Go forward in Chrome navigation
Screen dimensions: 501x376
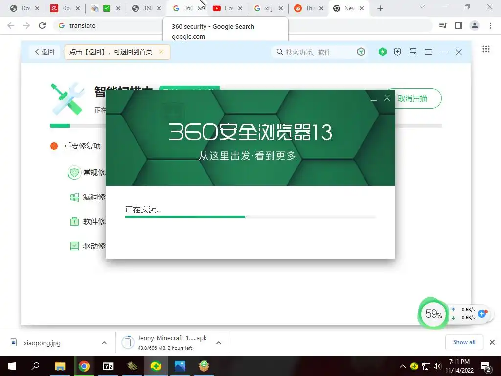(26, 25)
